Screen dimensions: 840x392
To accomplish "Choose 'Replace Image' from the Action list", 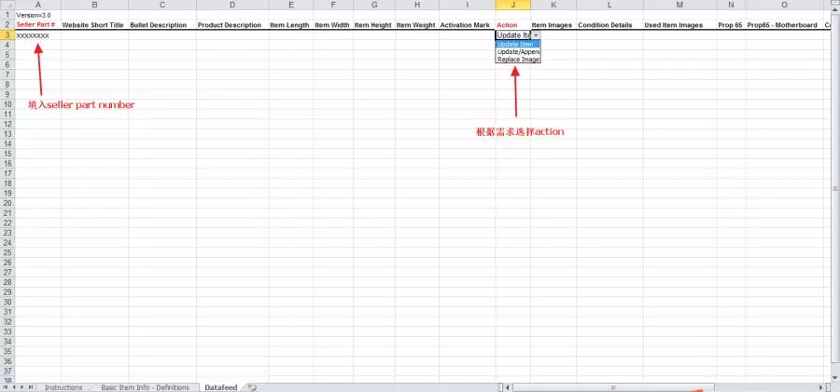I will pos(517,60).
